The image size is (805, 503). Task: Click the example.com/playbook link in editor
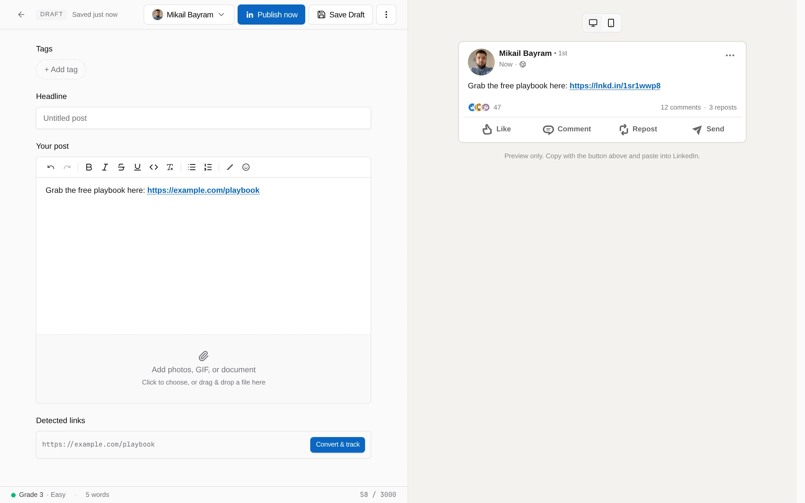(203, 190)
